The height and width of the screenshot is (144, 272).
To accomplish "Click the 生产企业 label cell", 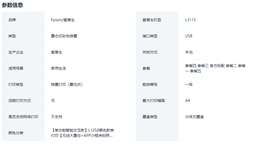I will tap(16, 52).
